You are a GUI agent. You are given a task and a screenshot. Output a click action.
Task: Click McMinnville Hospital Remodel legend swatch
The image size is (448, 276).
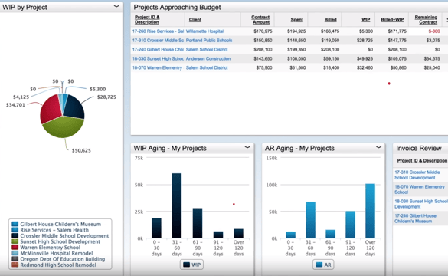coord(15,253)
